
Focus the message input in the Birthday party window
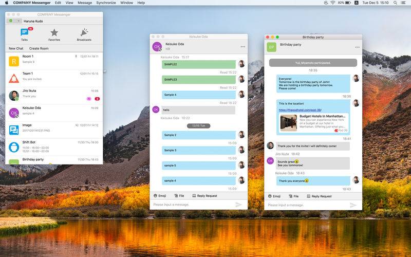coord(307,205)
